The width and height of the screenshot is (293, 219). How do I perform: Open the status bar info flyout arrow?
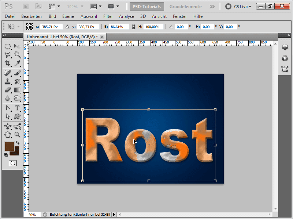[114, 215]
